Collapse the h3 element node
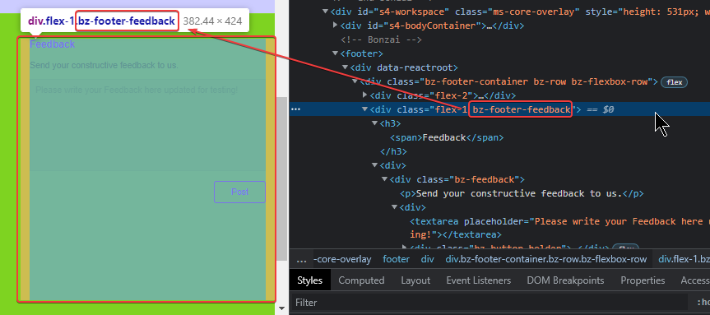 (x=374, y=123)
